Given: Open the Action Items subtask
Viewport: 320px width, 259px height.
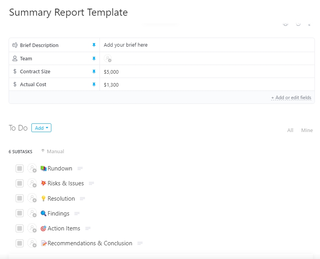Looking at the screenshot, I should click(64, 228).
